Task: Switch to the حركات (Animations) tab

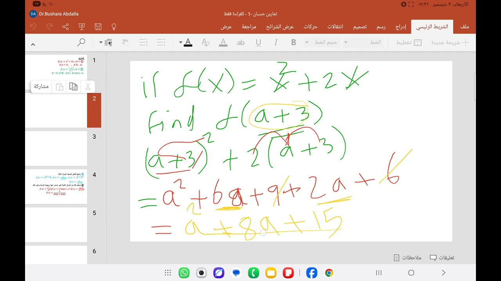Action: pos(310,27)
